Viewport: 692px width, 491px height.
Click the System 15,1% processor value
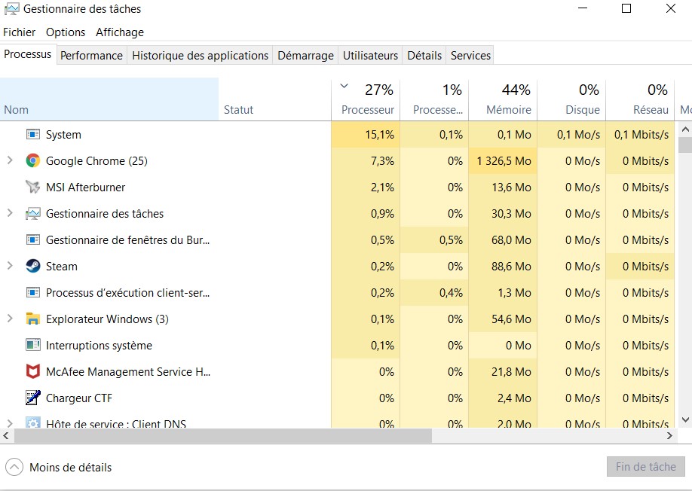click(x=379, y=135)
